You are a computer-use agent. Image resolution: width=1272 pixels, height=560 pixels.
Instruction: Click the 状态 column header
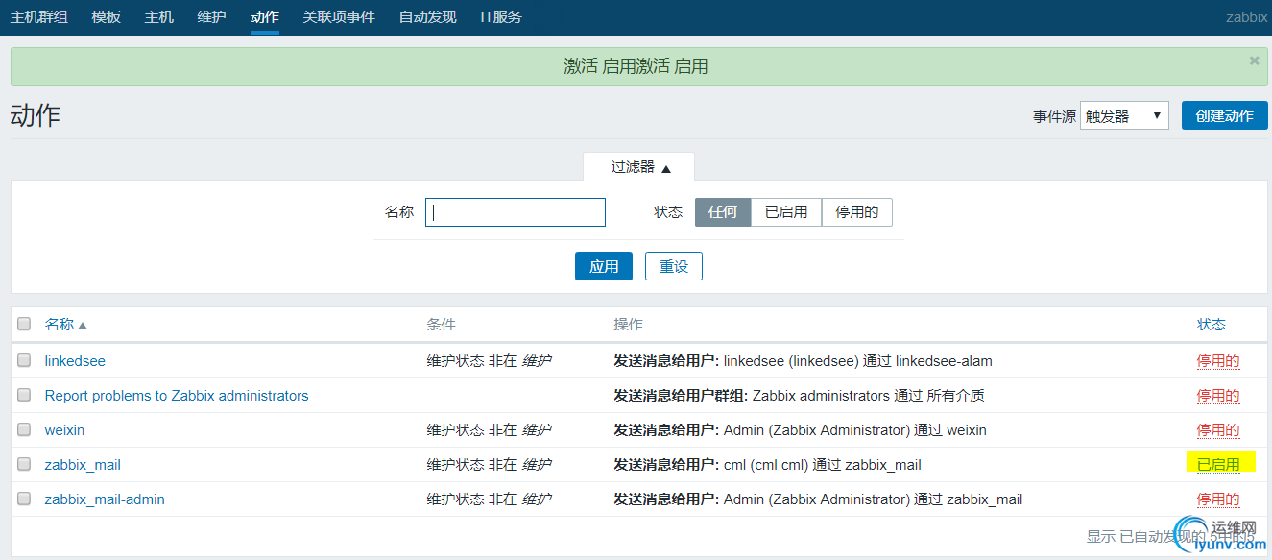[1211, 325]
